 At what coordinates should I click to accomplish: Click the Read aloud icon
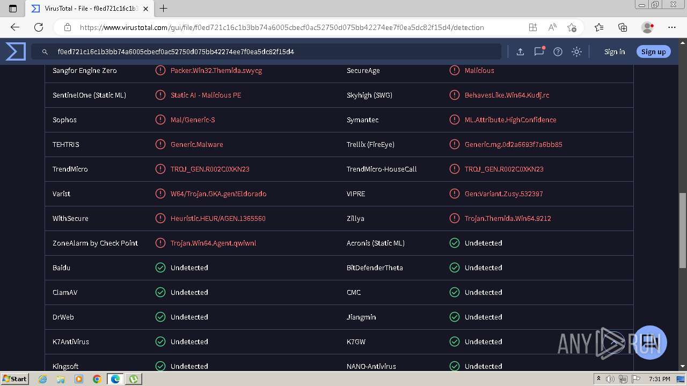552,27
